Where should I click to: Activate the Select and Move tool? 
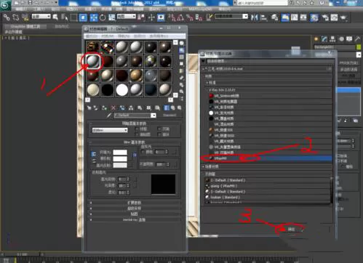tap(94, 17)
